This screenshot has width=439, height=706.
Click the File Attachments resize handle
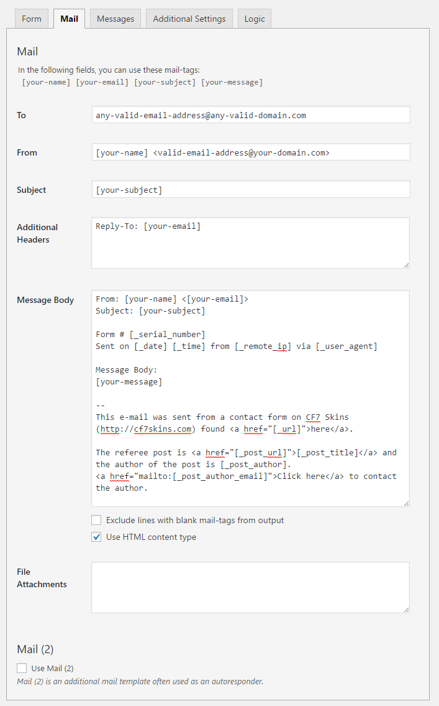point(406,610)
